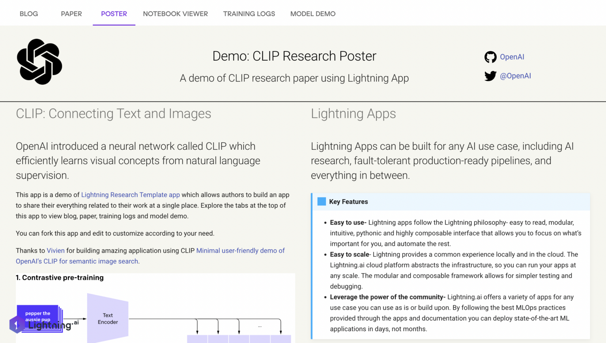Click the circular left-arrow navigation button
This screenshot has width=606, height=343.
coord(16,324)
